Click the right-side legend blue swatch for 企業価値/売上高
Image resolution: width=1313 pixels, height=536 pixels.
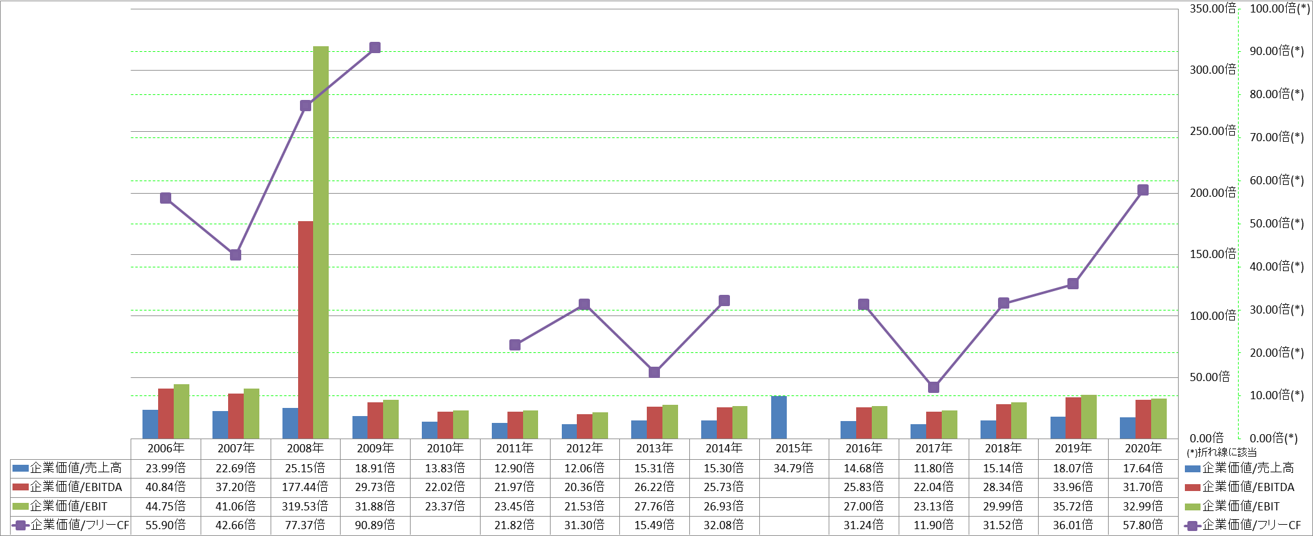[x=1192, y=469]
